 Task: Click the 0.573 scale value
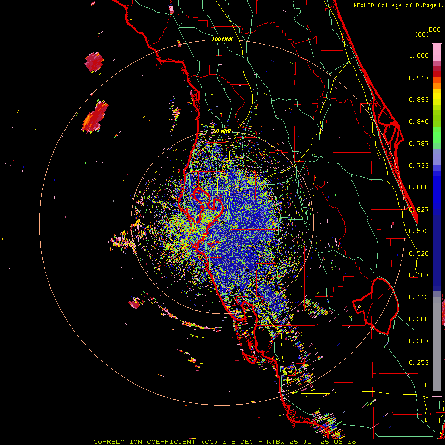(x=419, y=231)
